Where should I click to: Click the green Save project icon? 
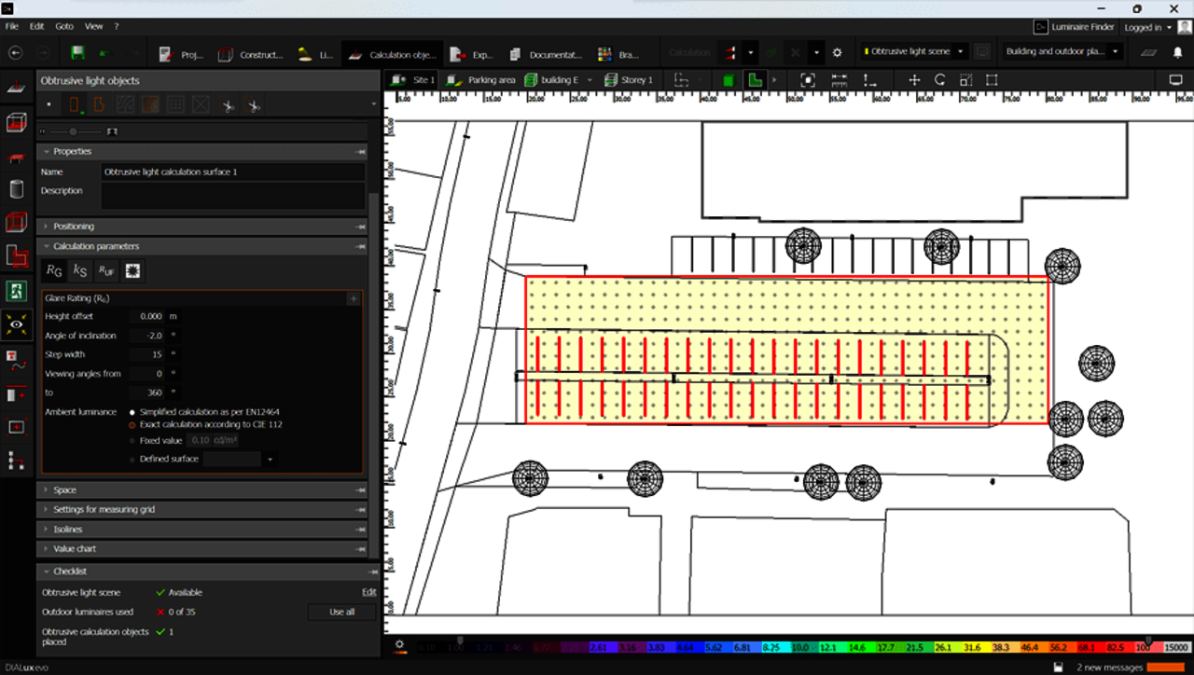[77, 53]
